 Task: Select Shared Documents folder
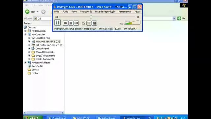pyautogui.click(x=45, y=52)
